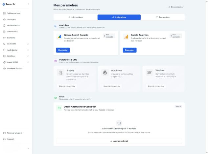Click the Réserver un appel calendar icon
Image resolution: width=208 pixels, height=154 pixels.
(4, 133)
